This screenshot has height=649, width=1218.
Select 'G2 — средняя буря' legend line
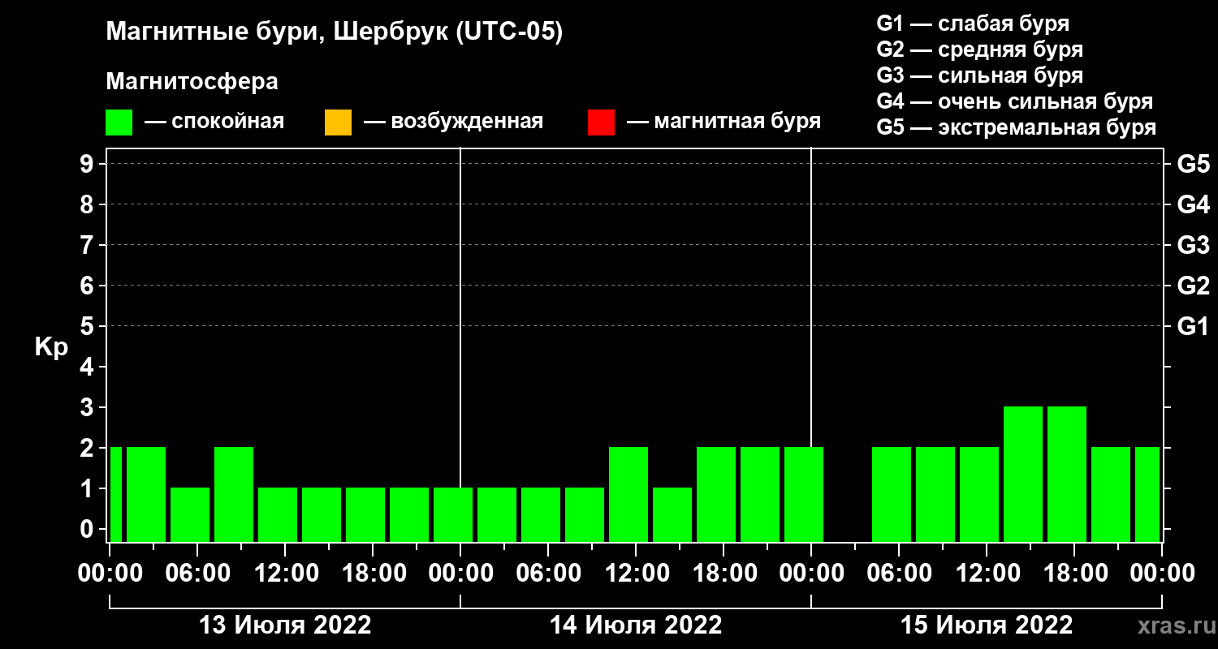coord(980,49)
